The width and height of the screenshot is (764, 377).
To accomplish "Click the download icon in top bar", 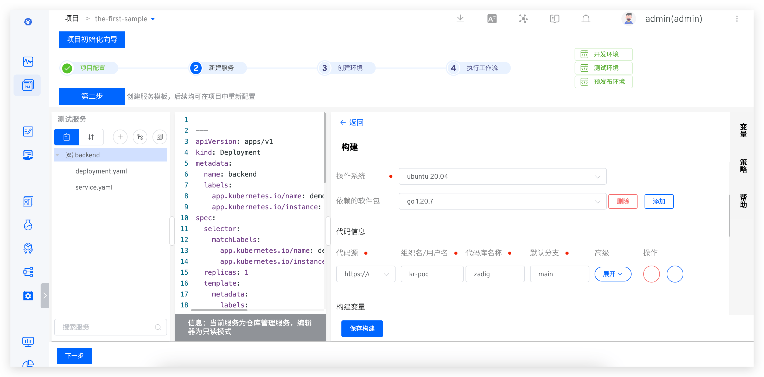I will [460, 19].
